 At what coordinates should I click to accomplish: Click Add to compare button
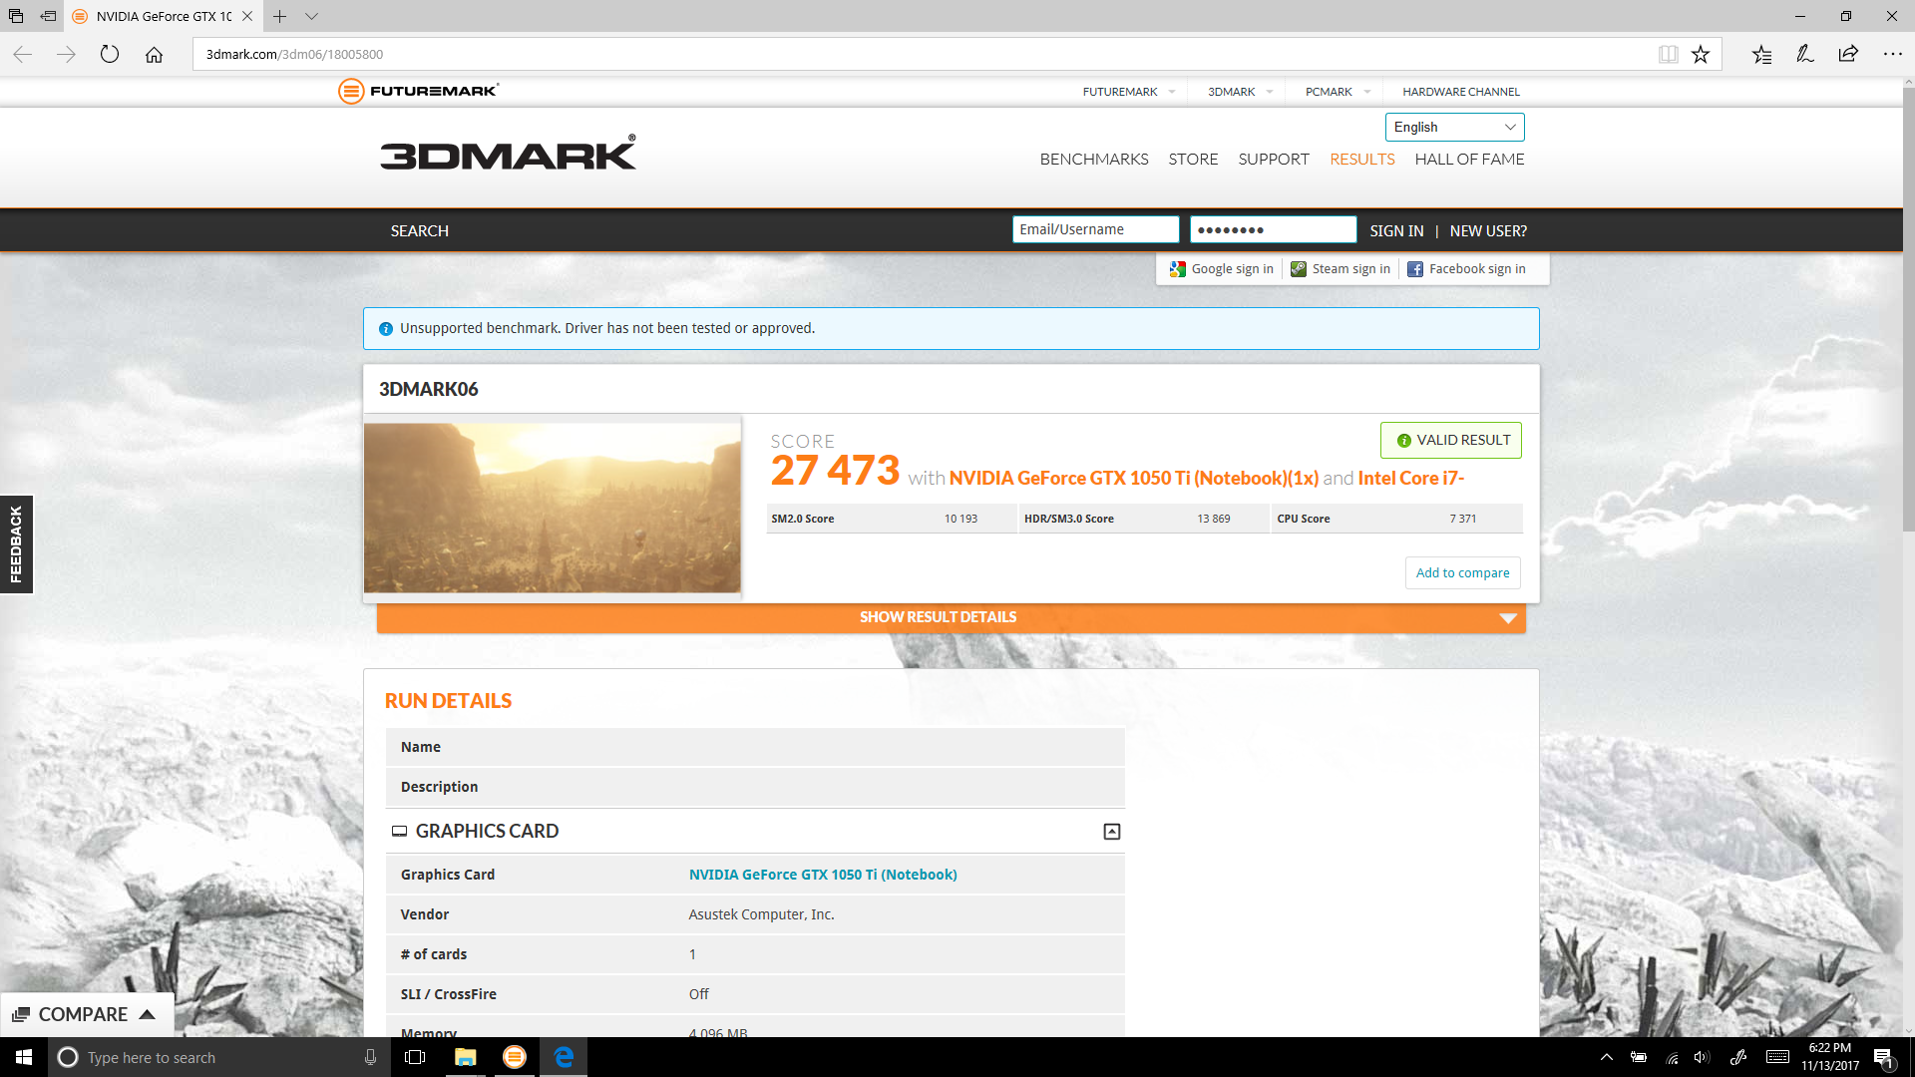coord(1462,572)
